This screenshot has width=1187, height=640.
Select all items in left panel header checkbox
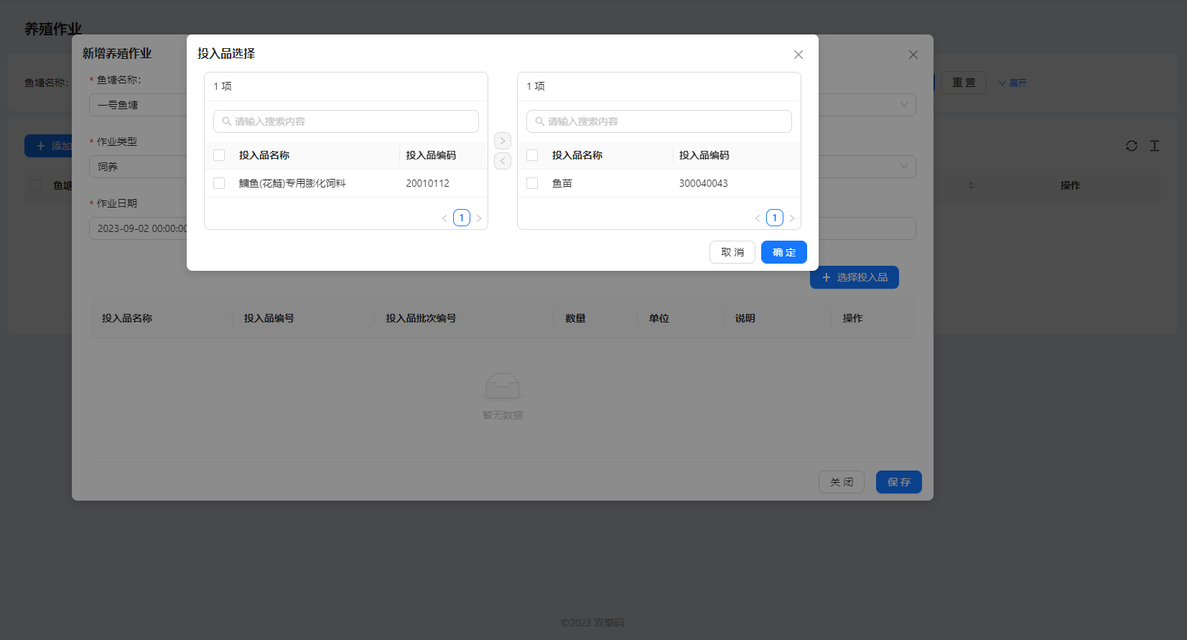pyautogui.click(x=219, y=155)
